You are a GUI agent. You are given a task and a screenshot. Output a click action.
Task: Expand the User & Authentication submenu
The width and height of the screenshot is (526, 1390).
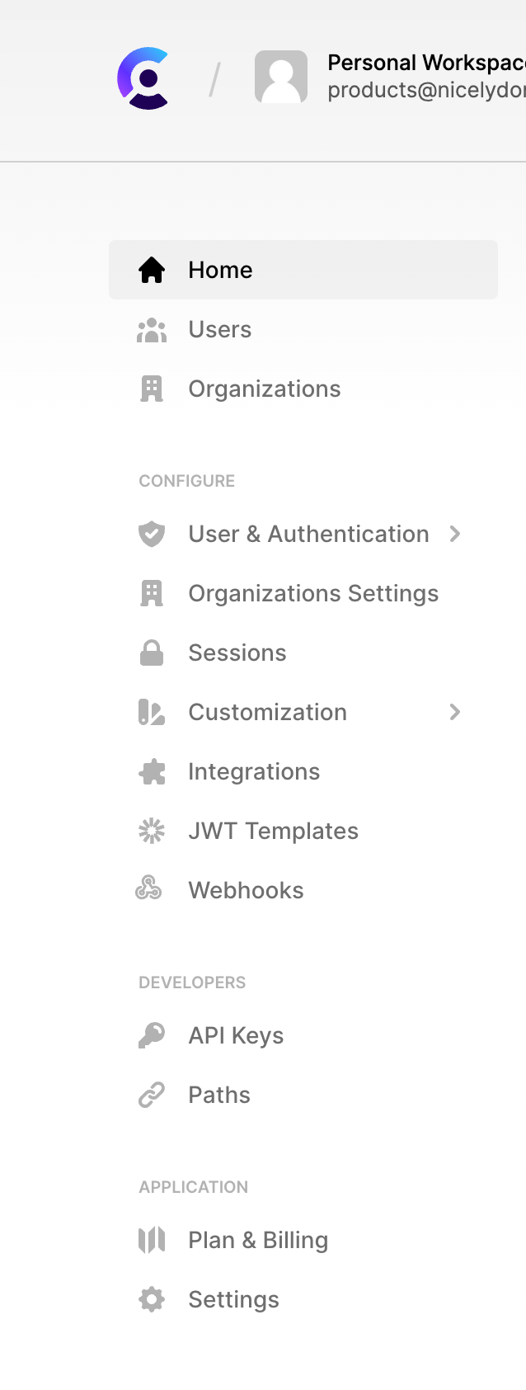click(x=454, y=534)
